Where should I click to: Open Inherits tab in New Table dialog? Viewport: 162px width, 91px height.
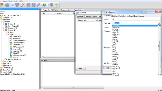95,16
